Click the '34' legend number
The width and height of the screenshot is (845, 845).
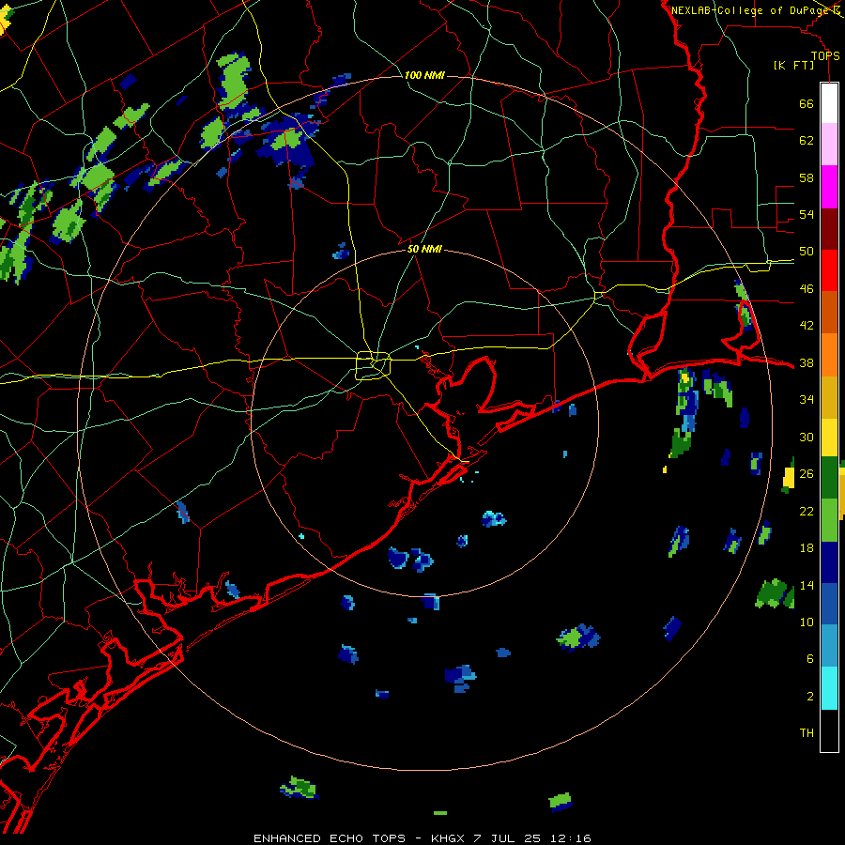(807, 399)
